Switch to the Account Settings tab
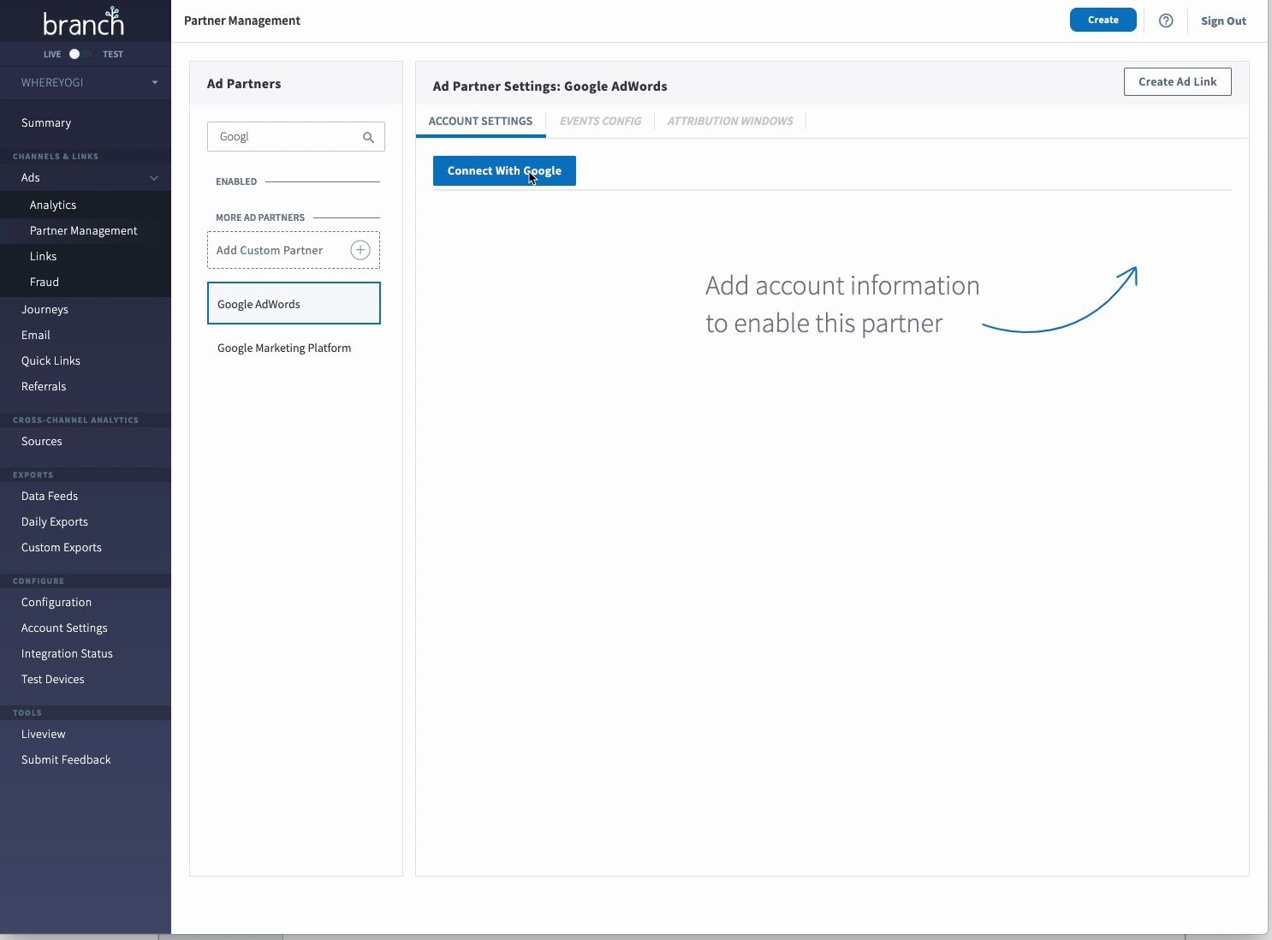This screenshot has width=1272, height=940. [x=480, y=122]
